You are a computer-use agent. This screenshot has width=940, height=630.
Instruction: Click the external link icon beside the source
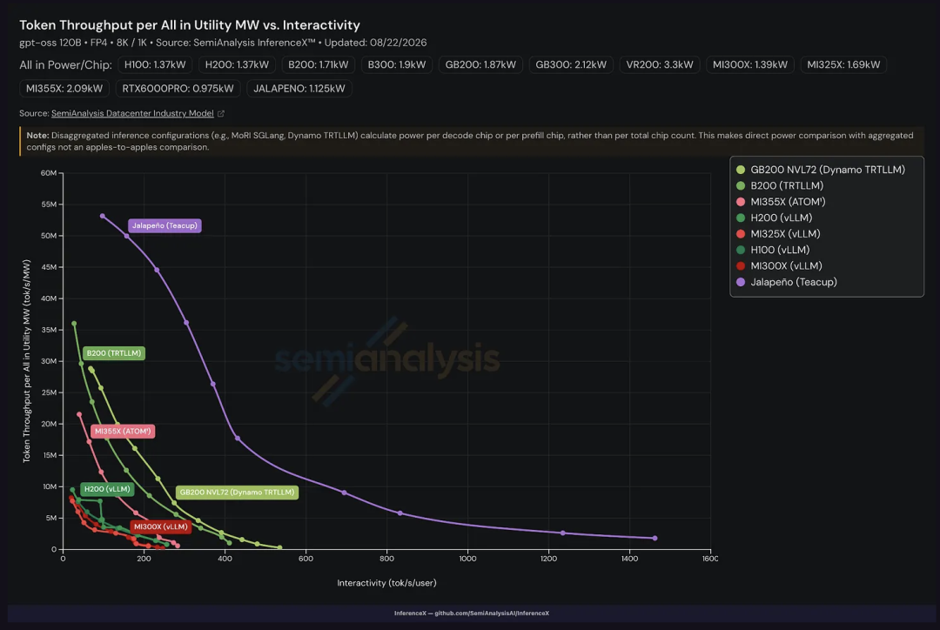[221, 113]
